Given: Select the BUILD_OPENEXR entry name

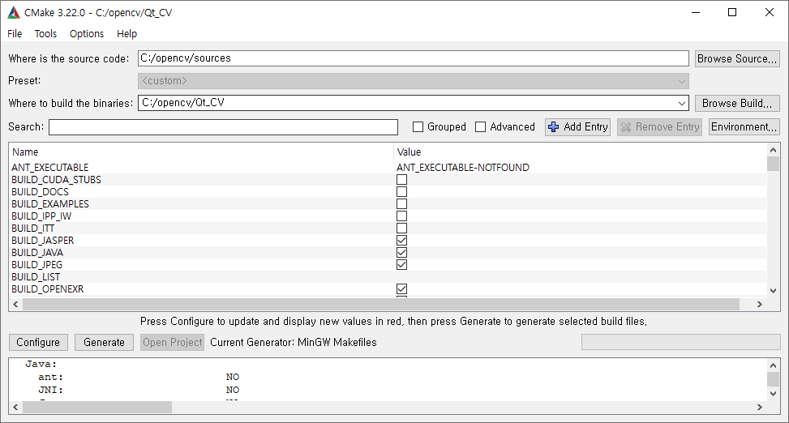Looking at the screenshot, I should point(47,289).
